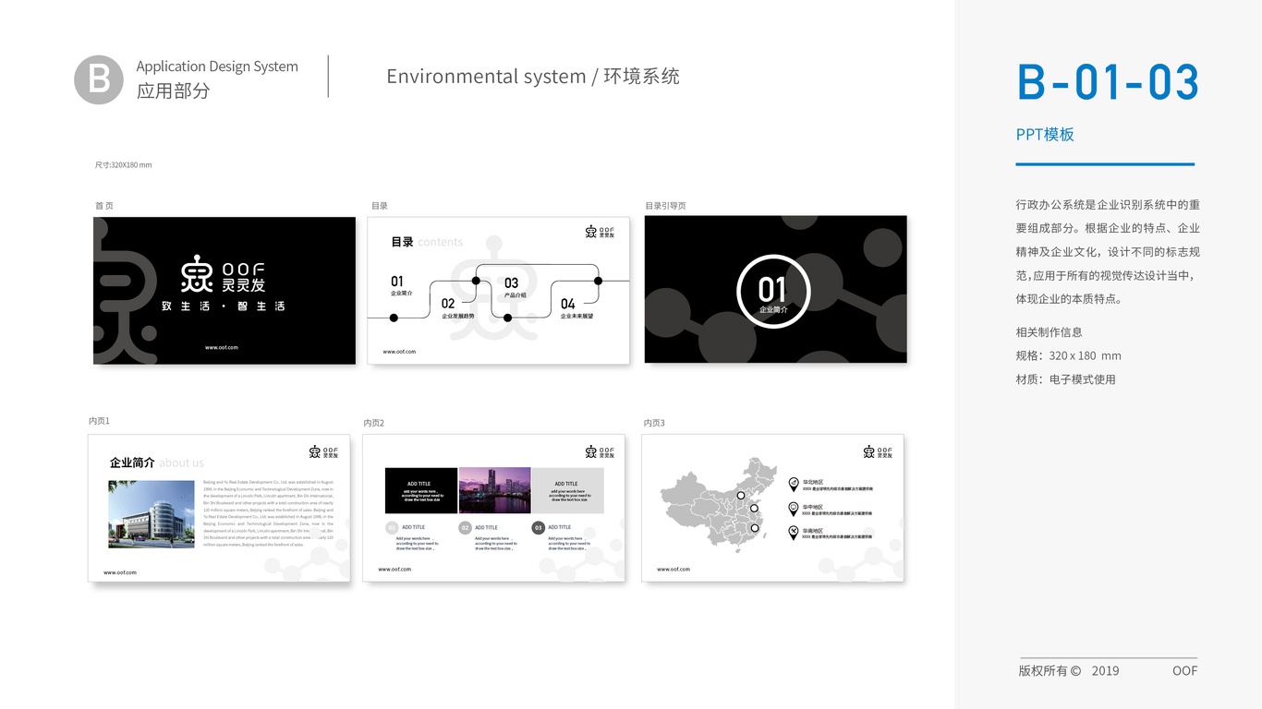Click the 尺寸:320X180 mm note
This screenshot has width=1262, height=709.
pos(123,165)
